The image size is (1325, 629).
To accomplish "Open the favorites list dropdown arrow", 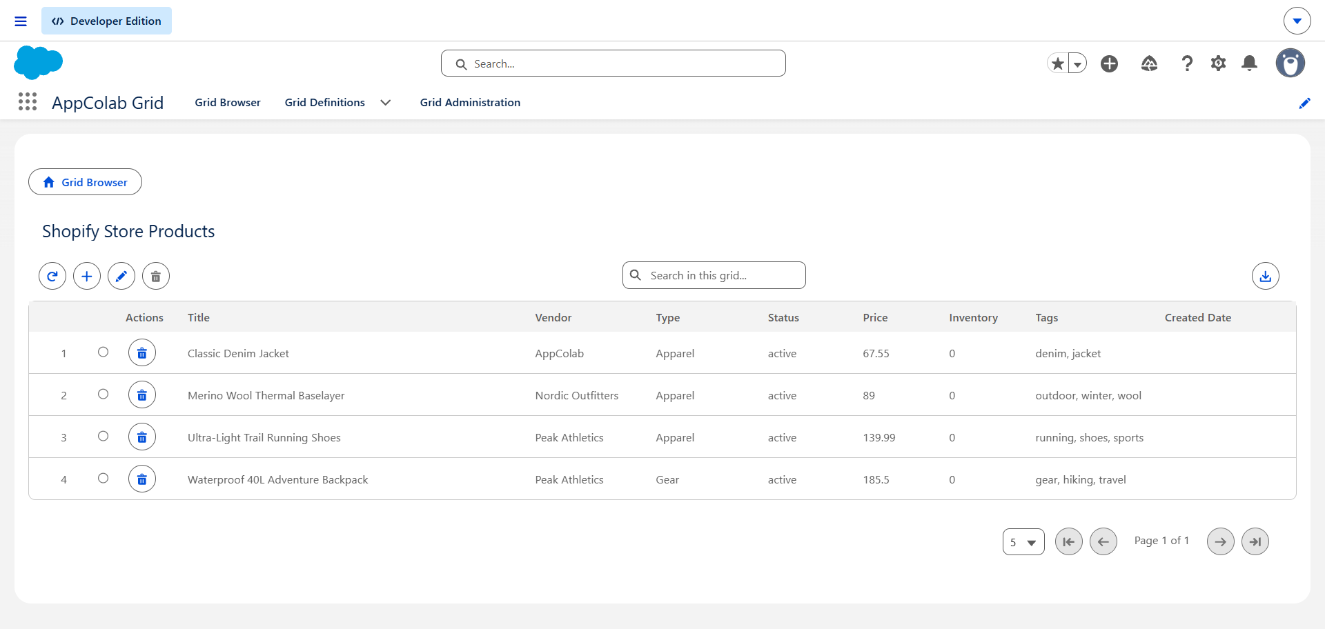I will pyautogui.click(x=1077, y=63).
